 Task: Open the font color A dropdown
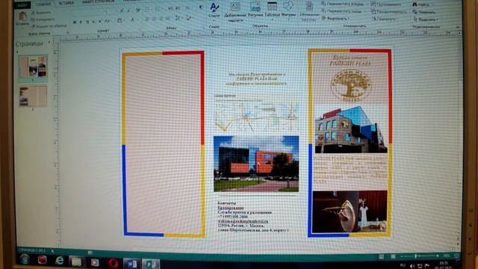click(133, 20)
